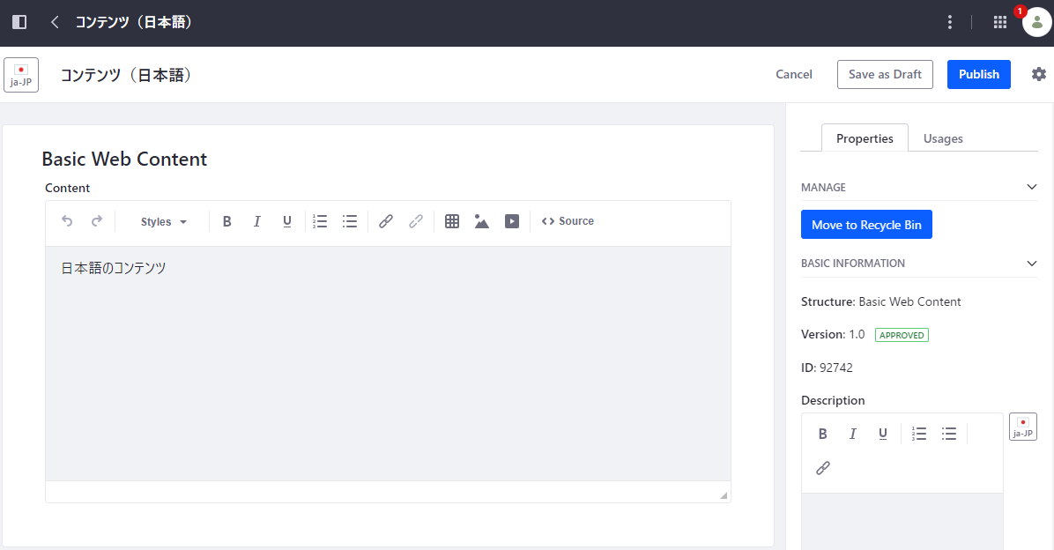Open the Styles dropdown
The width and height of the screenshot is (1054, 550).
164,222
